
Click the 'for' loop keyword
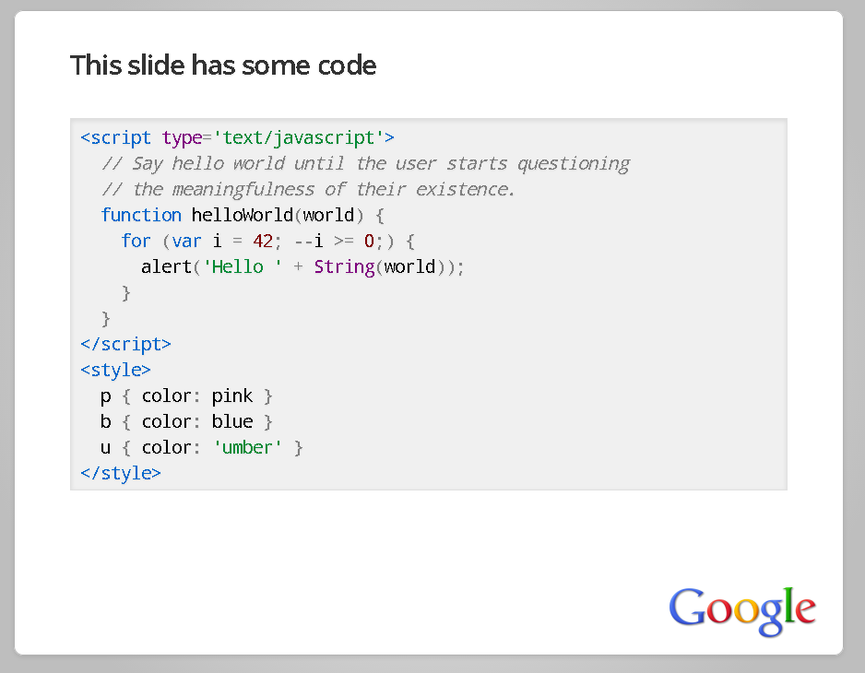(x=136, y=241)
